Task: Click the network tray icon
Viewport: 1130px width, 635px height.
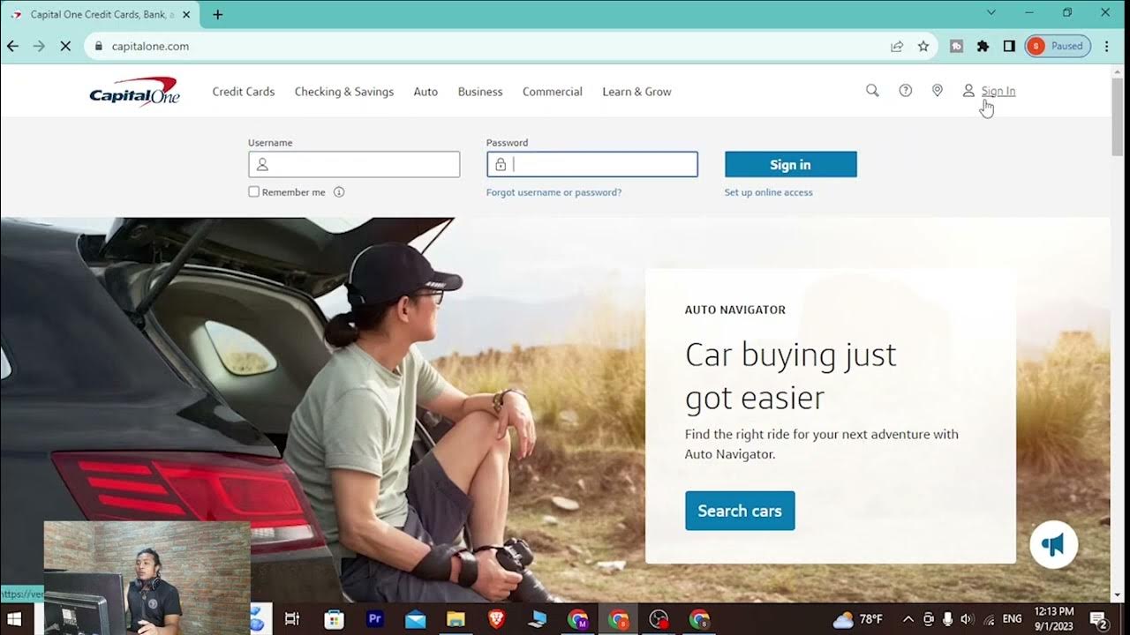Action: pyautogui.click(x=989, y=619)
